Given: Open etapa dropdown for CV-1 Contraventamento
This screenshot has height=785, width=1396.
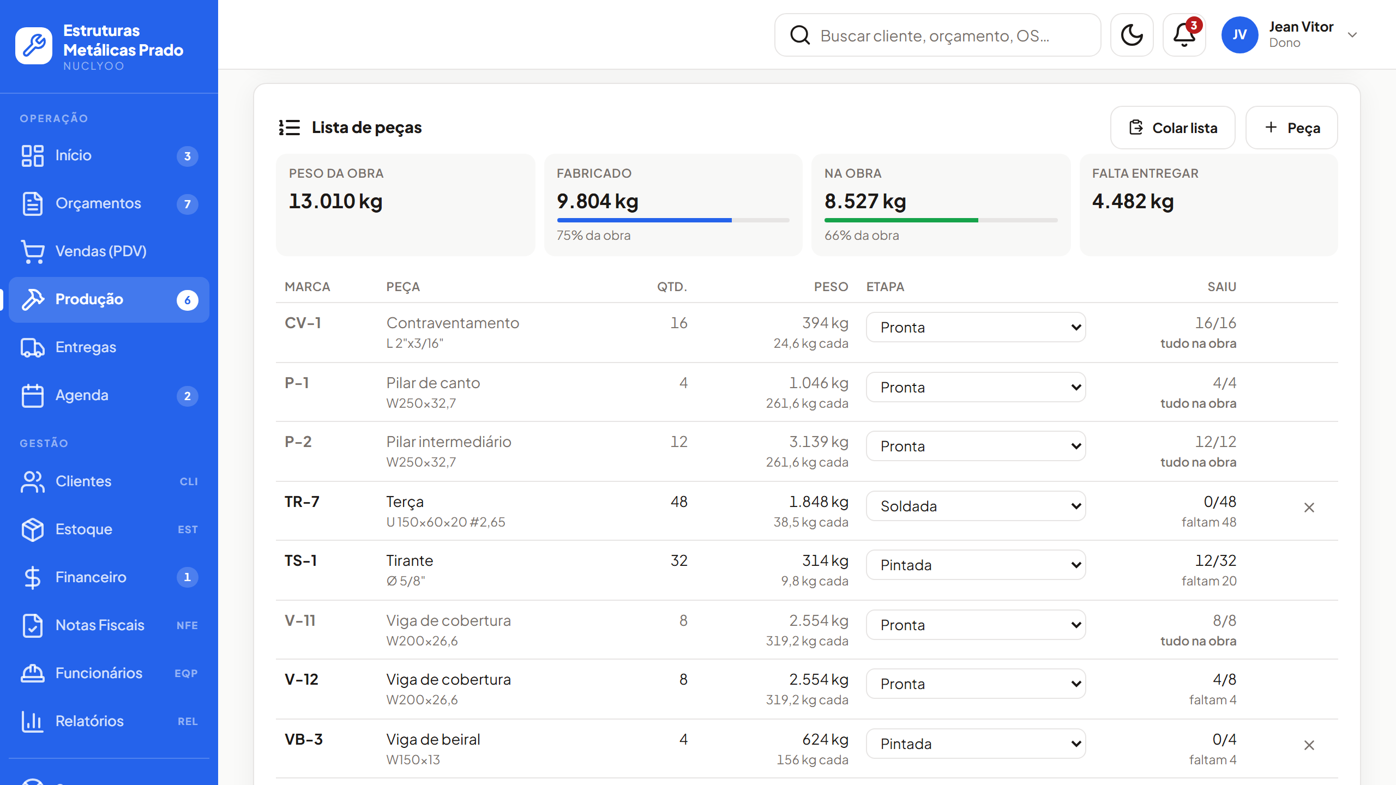Looking at the screenshot, I should [976, 327].
